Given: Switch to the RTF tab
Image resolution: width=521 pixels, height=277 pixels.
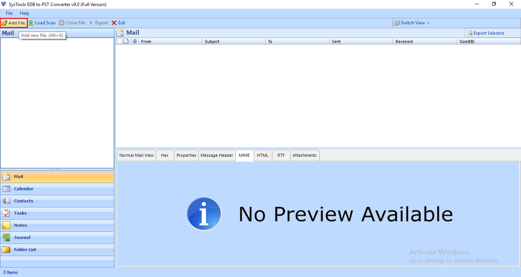Looking at the screenshot, I should click(x=281, y=155).
